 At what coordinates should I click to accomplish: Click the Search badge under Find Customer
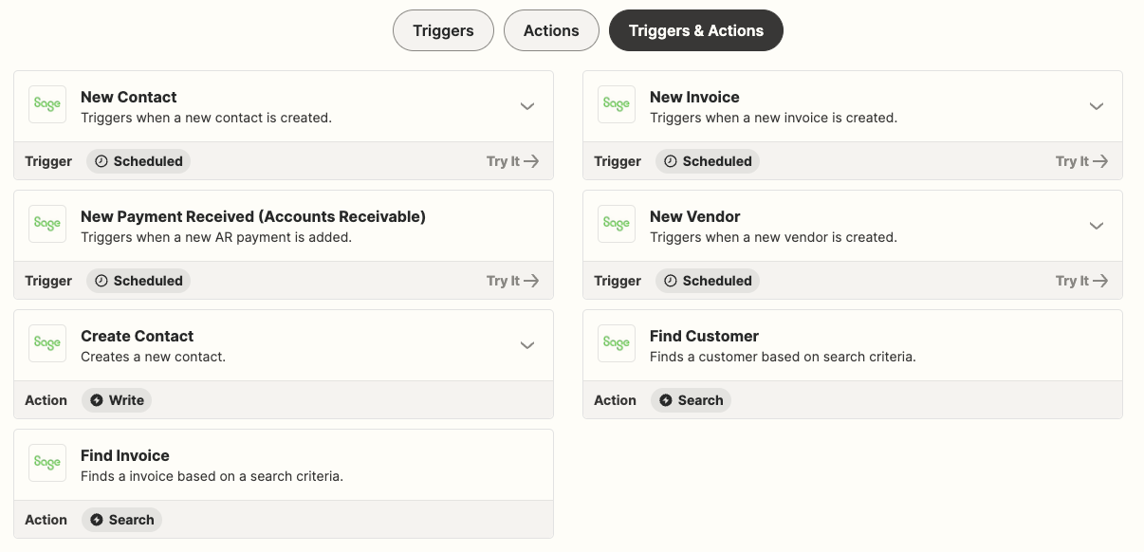[x=691, y=400]
